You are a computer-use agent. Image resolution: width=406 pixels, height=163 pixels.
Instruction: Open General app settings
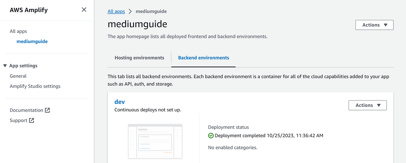pos(18,76)
